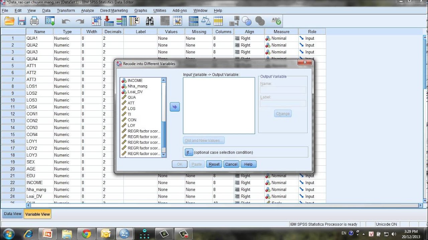
Task: Open the Utilities menu
Action: point(160,11)
